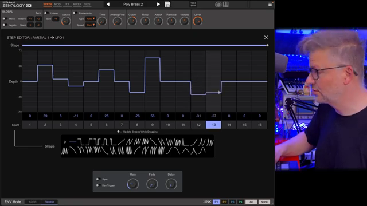The width and height of the screenshot is (367, 206).
Task: Enable the Portamento switch
Action: tap(75, 13)
